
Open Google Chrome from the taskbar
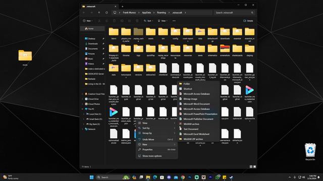183,177
